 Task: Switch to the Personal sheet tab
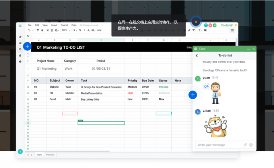[x=50, y=155]
